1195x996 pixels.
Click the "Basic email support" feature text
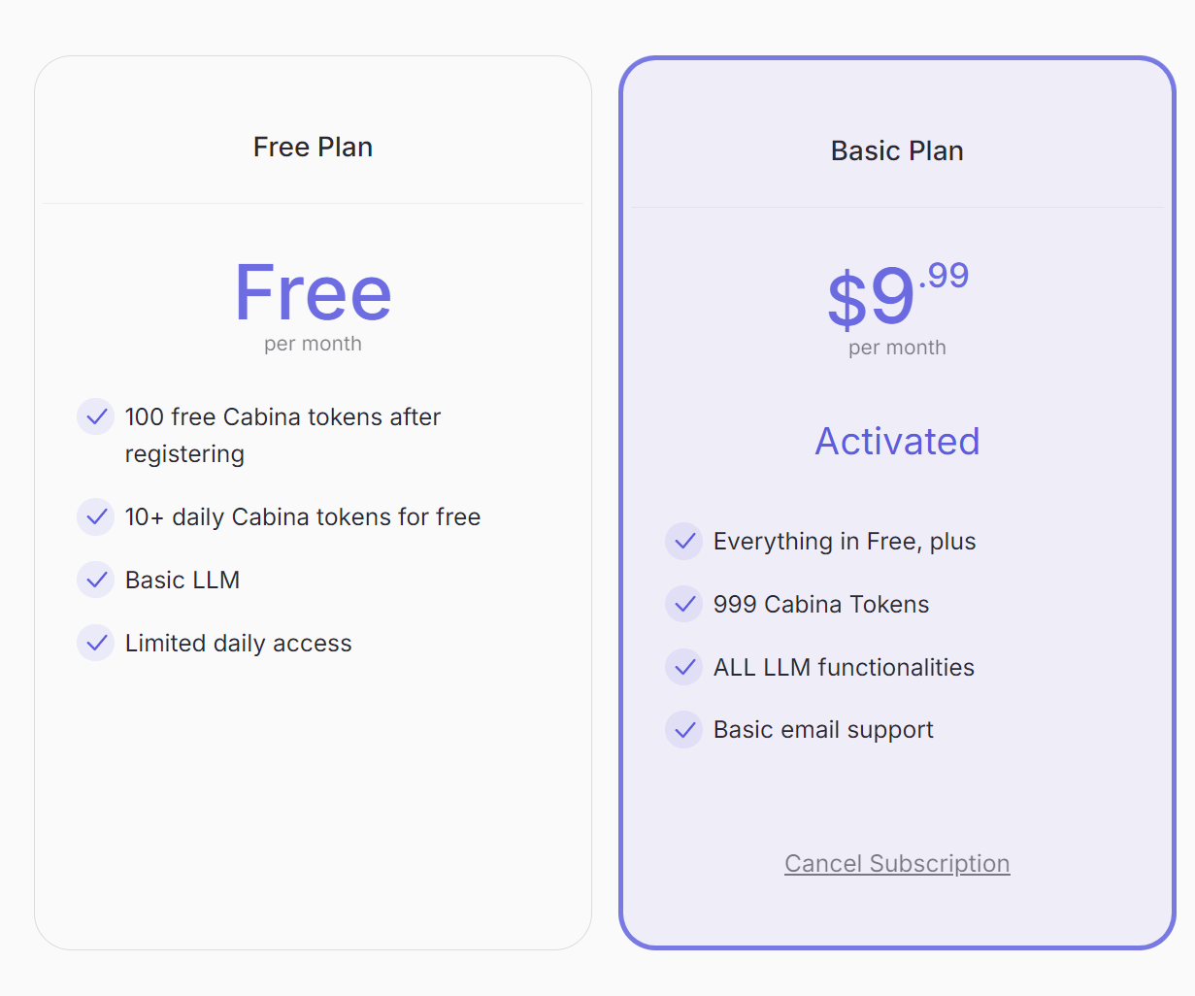click(x=823, y=729)
